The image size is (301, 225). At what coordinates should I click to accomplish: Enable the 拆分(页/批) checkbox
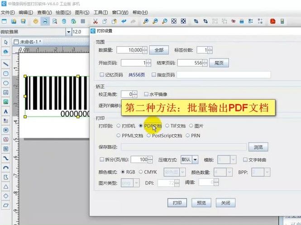pos(102,159)
